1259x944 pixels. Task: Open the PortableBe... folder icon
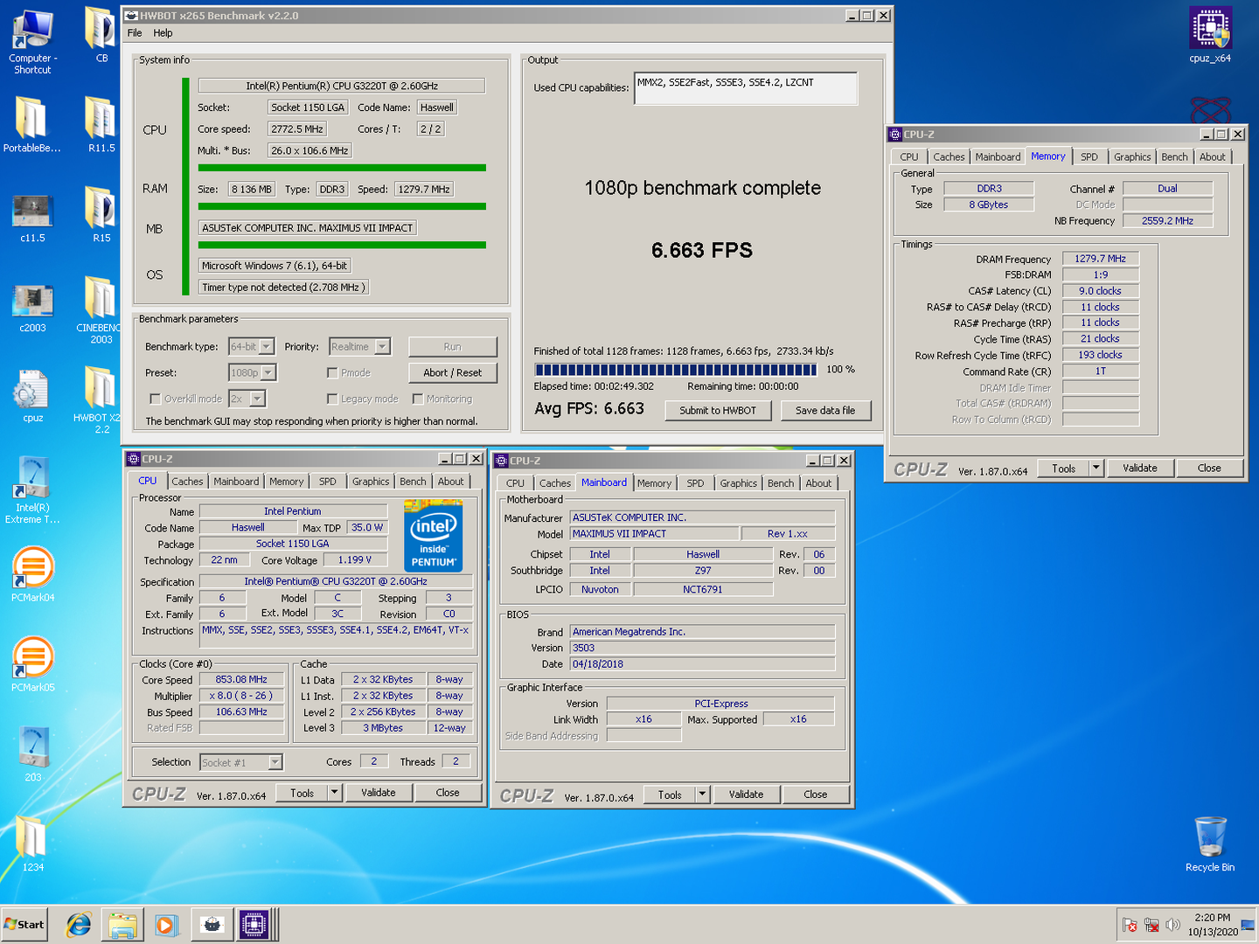32,124
